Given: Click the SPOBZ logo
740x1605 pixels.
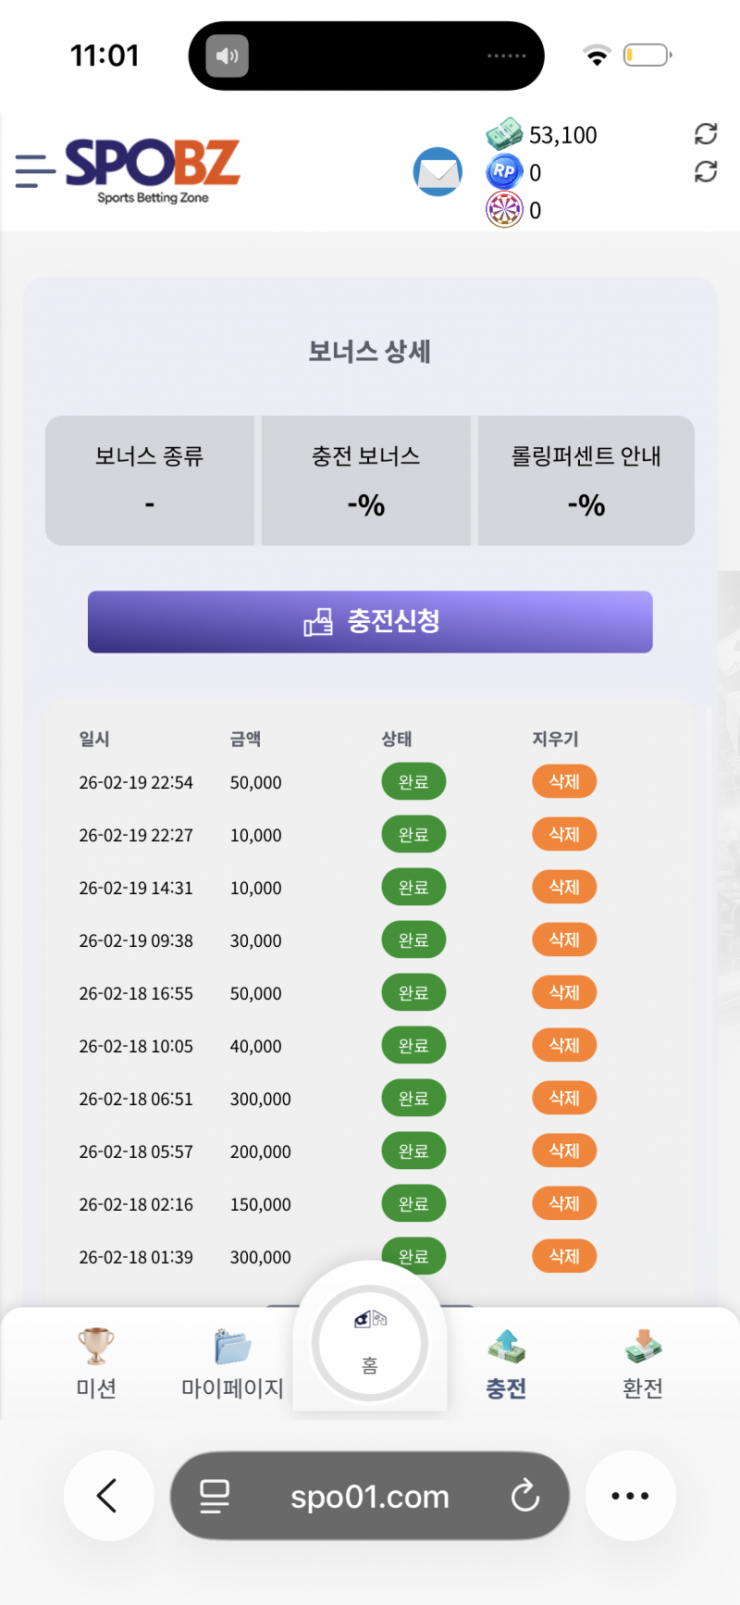Looking at the screenshot, I should [153, 169].
